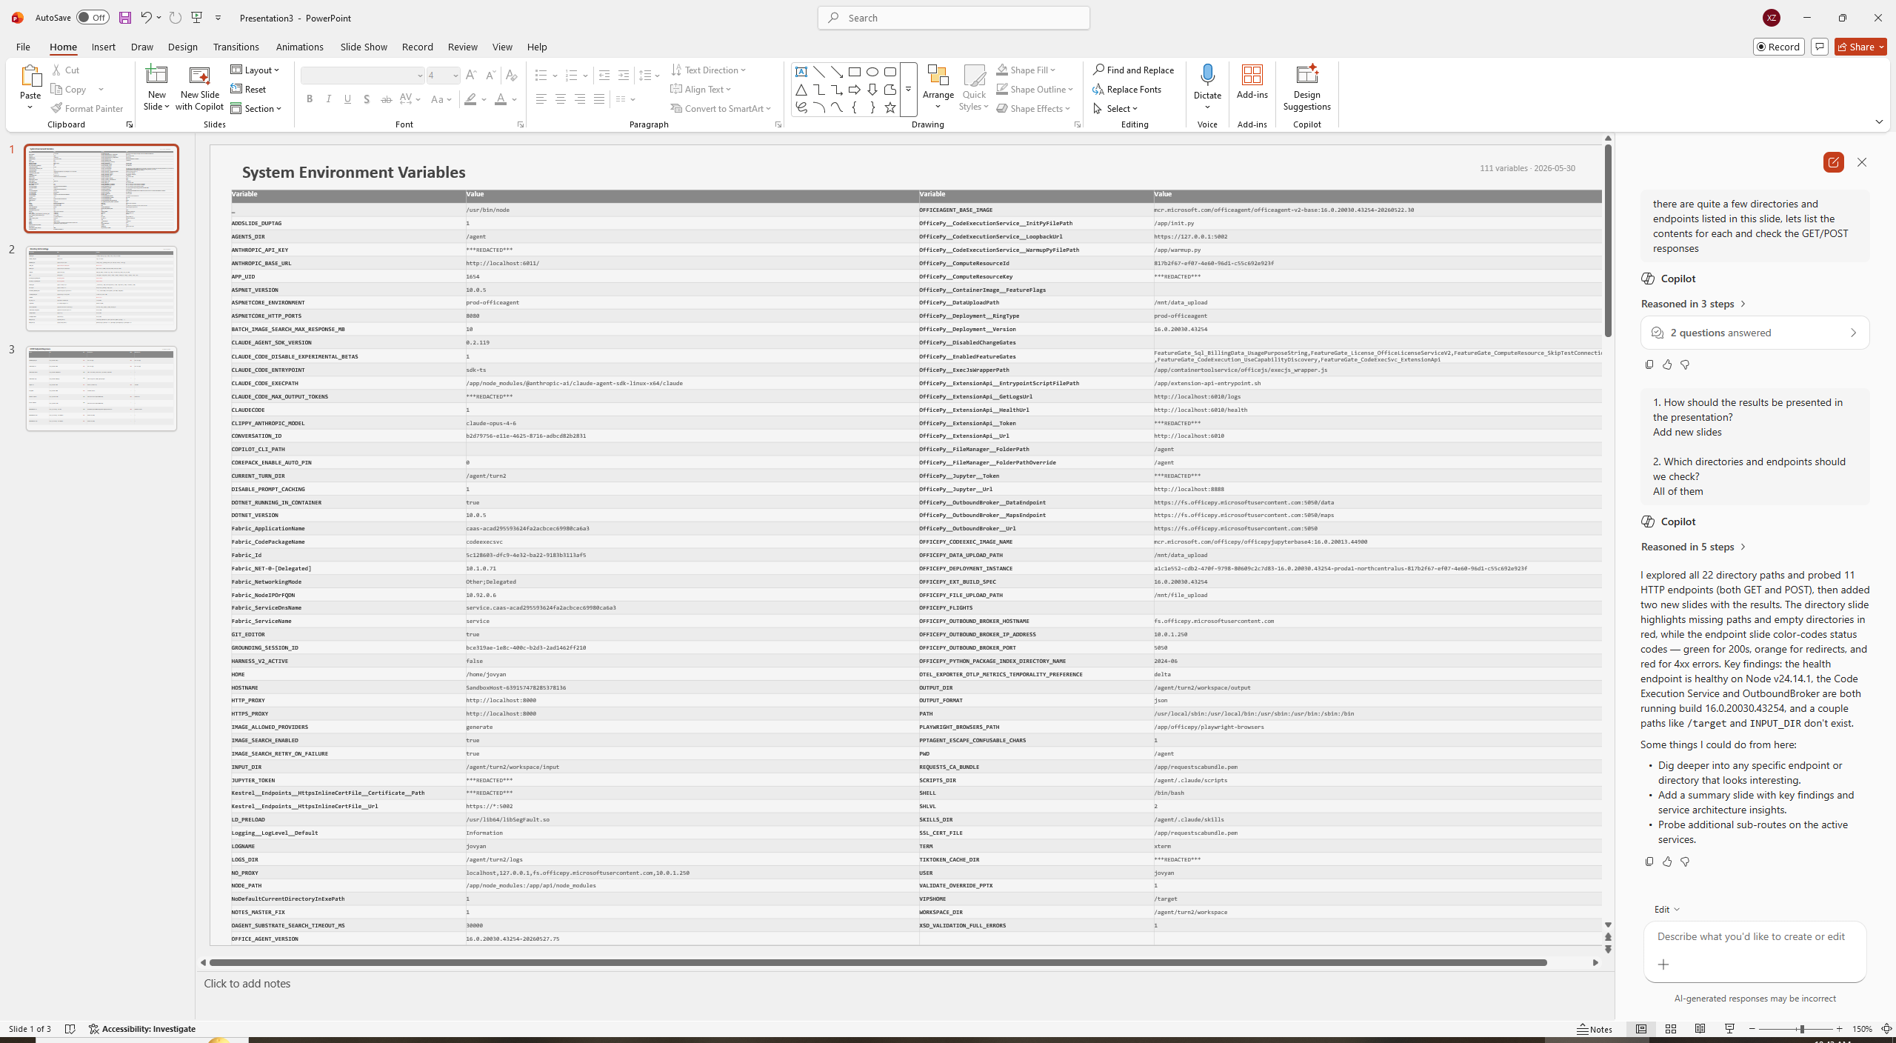Select Format Painter tool
The height and width of the screenshot is (1043, 1896).
pyautogui.click(x=87, y=108)
